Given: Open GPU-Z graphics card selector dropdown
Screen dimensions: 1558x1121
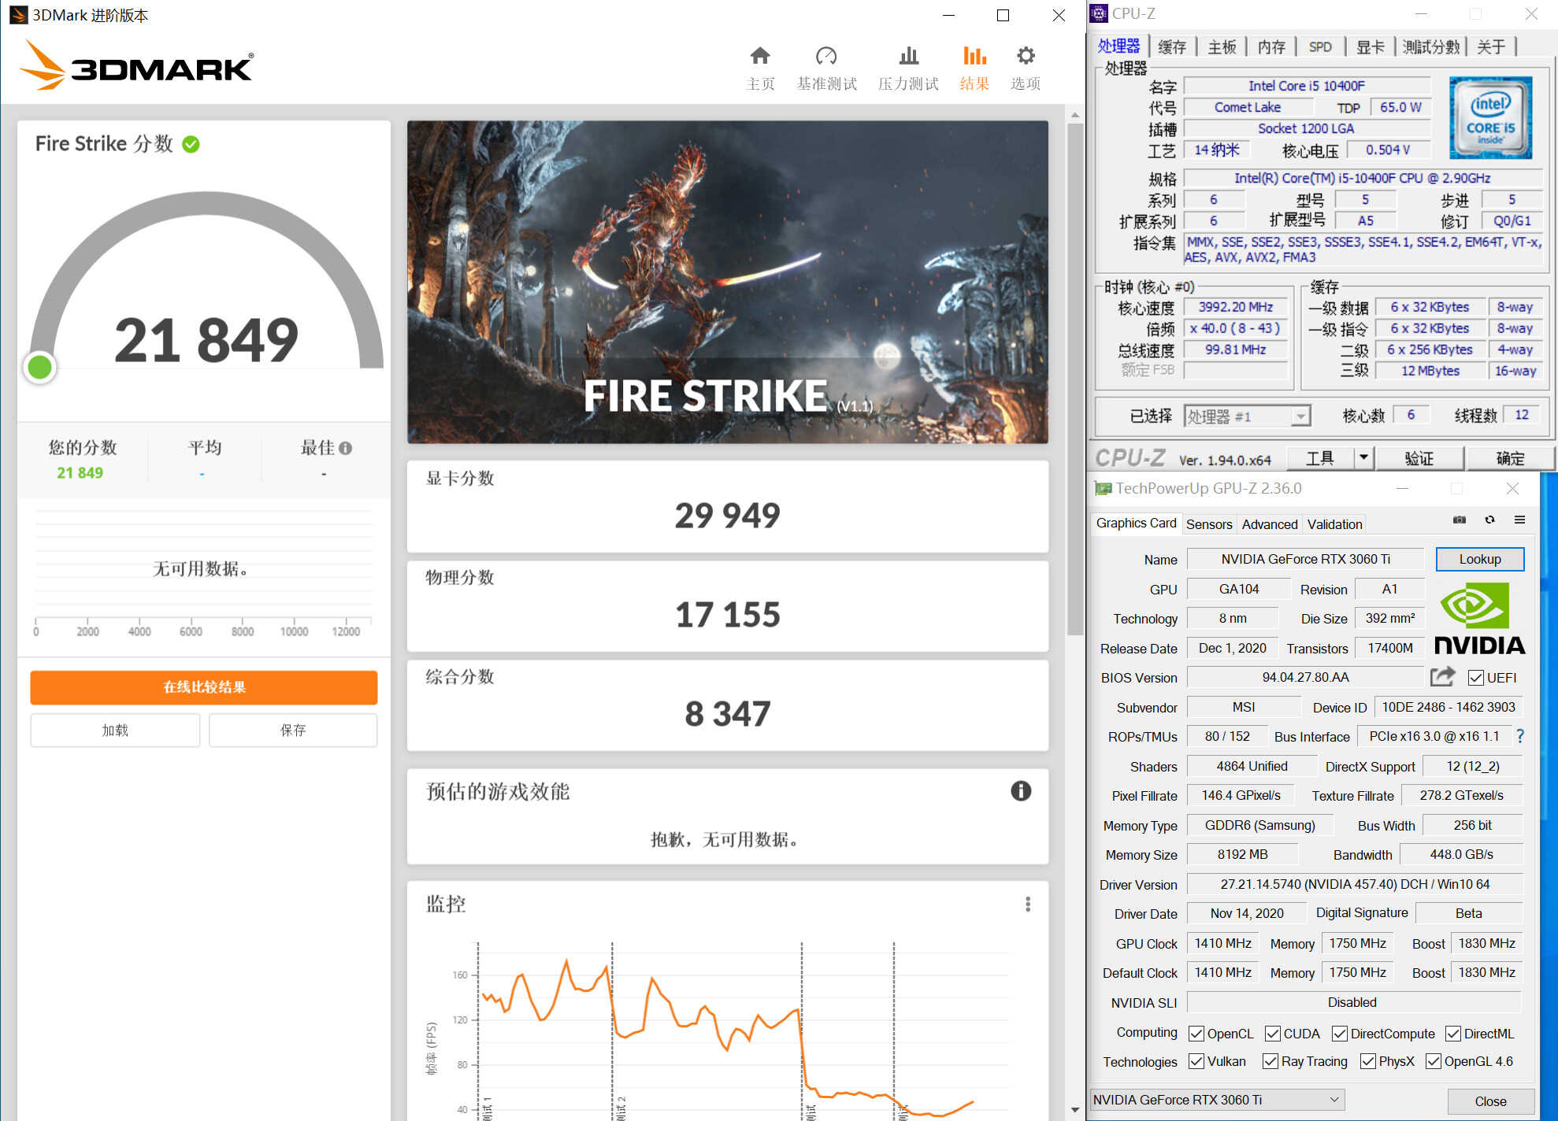Looking at the screenshot, I should click(1212, 1099).
